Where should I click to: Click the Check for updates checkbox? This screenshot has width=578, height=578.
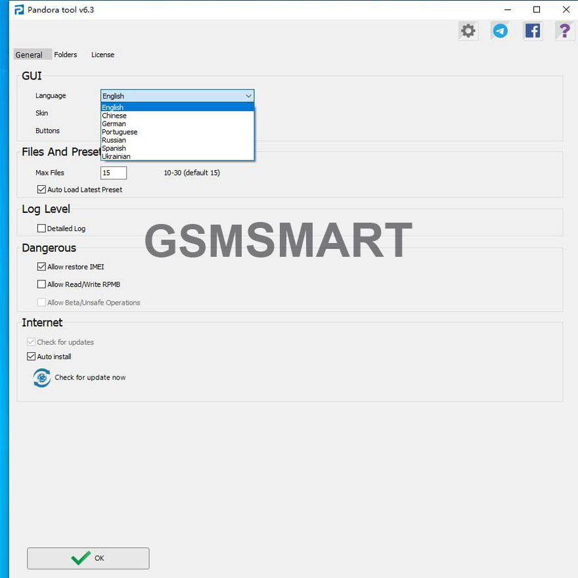(x=31, y=342)
